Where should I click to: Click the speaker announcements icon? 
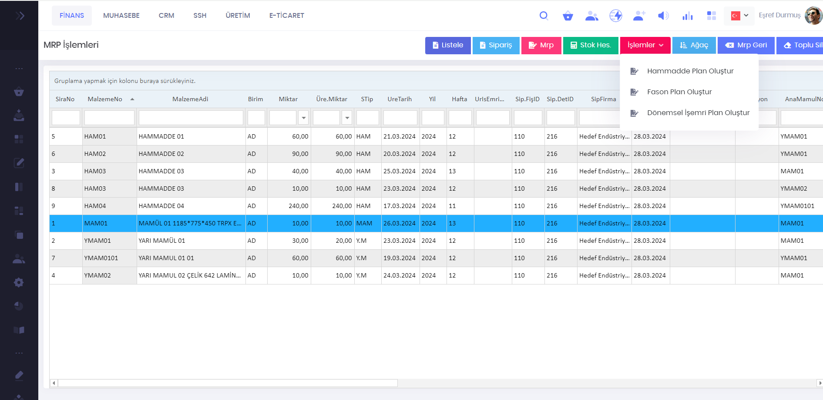tap(663, 16)
